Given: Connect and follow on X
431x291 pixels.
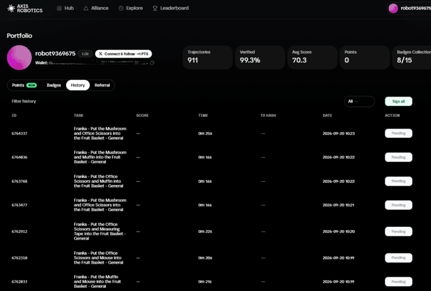Looking at the screenshot, I should [x=123, y=54].
